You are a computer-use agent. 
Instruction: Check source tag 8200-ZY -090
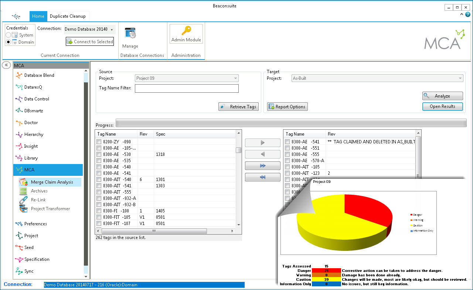[99, 142]
